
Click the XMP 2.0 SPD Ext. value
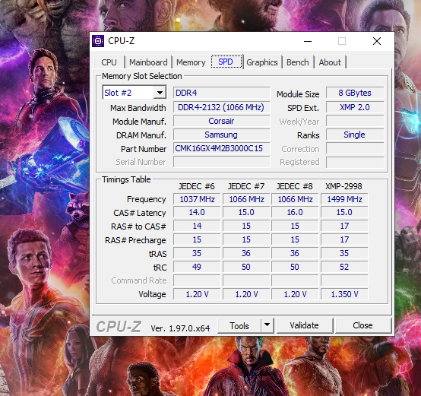pos(355,107)
